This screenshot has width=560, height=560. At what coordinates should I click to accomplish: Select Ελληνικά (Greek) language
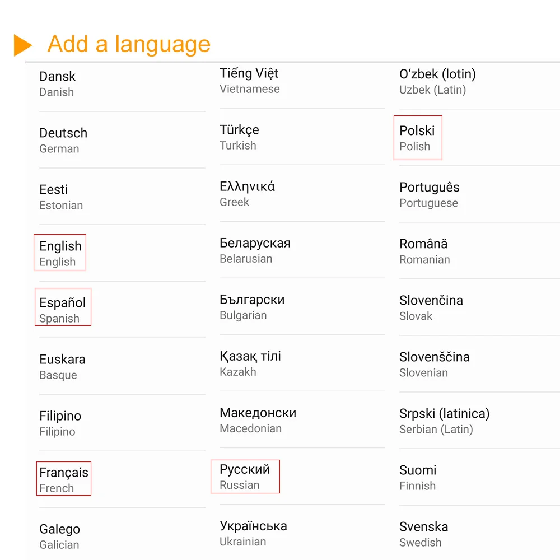302,194
